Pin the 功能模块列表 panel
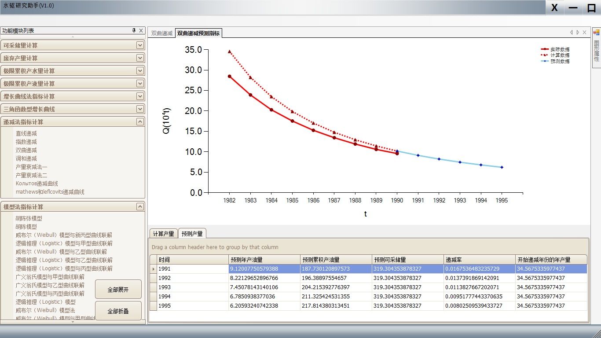601x338 pixels. click(134, 30)
